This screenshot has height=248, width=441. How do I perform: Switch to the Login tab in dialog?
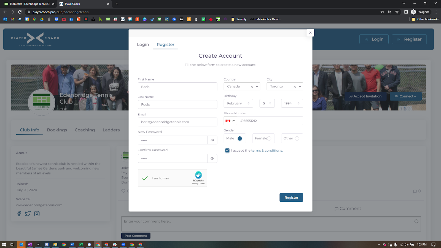point(143,45)
